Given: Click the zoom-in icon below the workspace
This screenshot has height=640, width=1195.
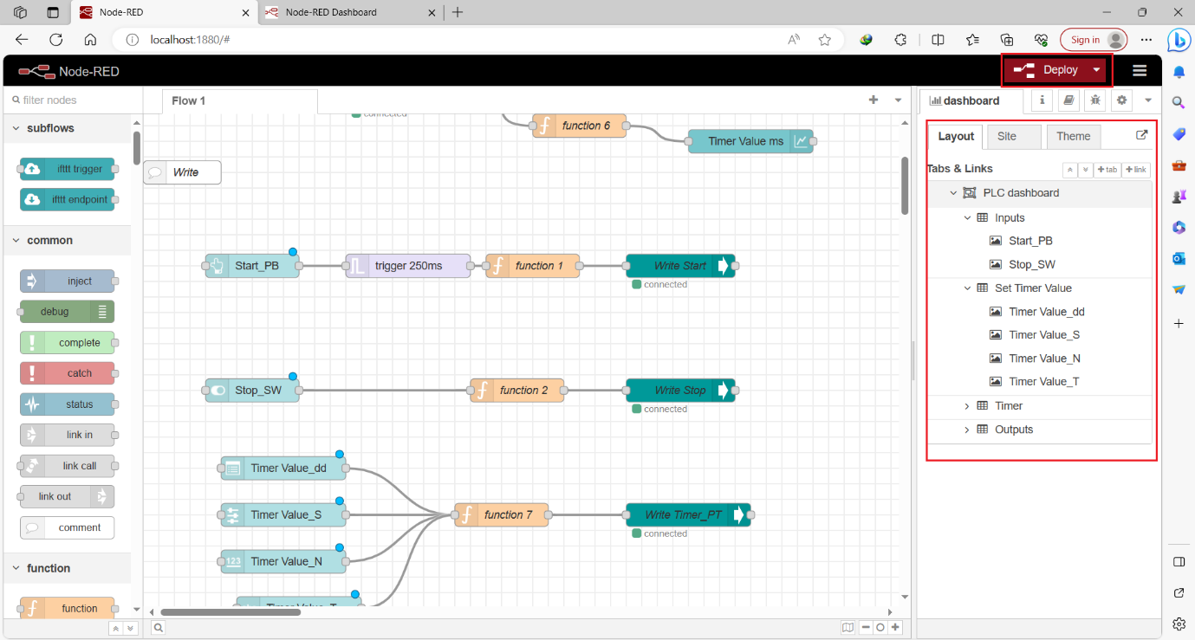Looking at the screenshot, I should pos(895,627).
